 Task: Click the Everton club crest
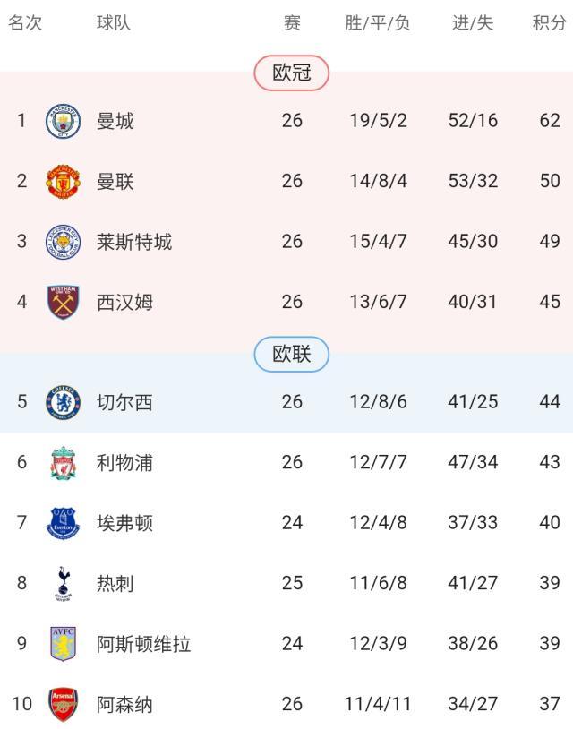64,523
